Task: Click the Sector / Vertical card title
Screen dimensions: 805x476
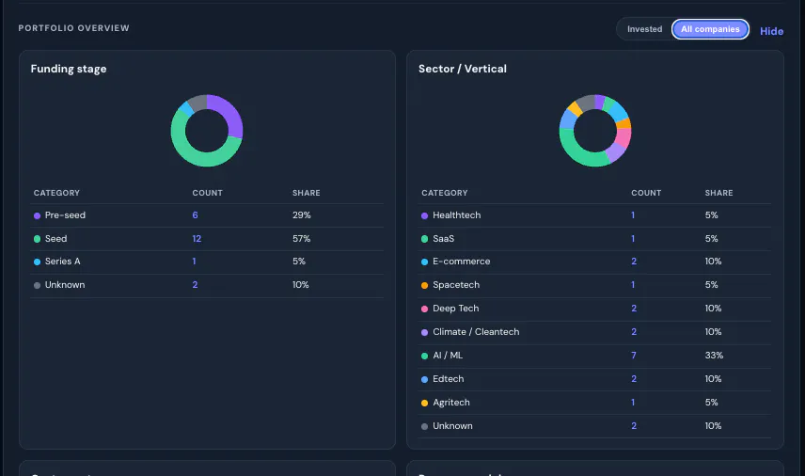Action: click(x=463, y=69)
